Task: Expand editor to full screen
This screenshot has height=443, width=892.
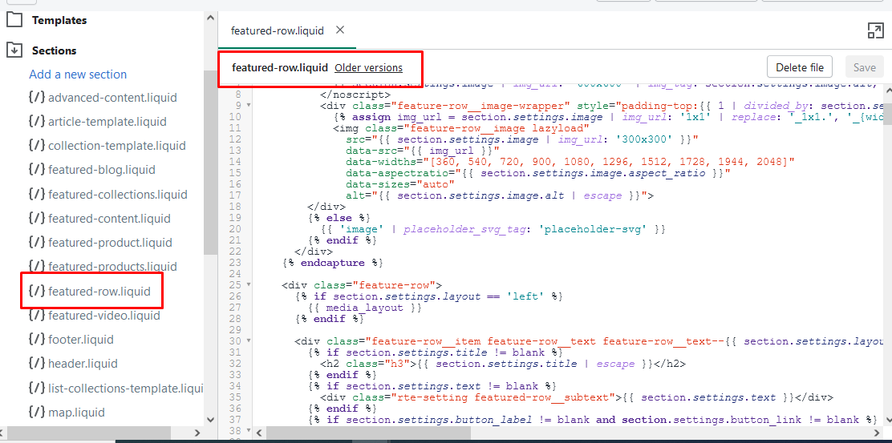Action: (x=875, y=30)
